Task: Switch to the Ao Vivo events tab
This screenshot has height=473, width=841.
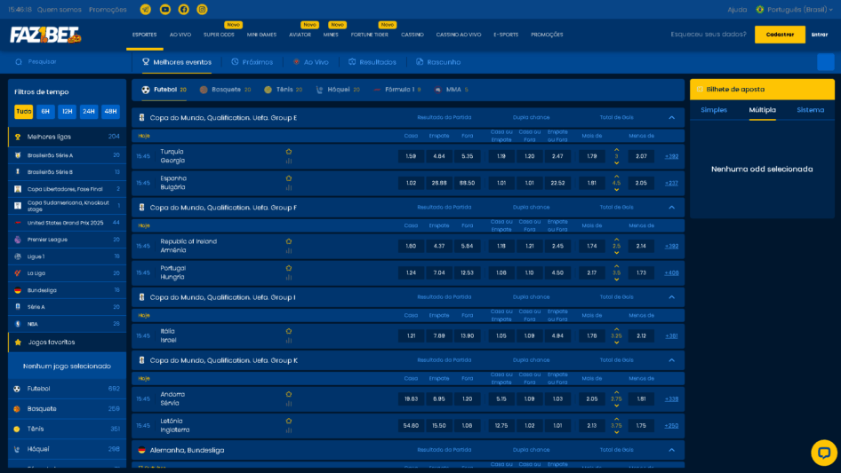Action: click(311, 62)
